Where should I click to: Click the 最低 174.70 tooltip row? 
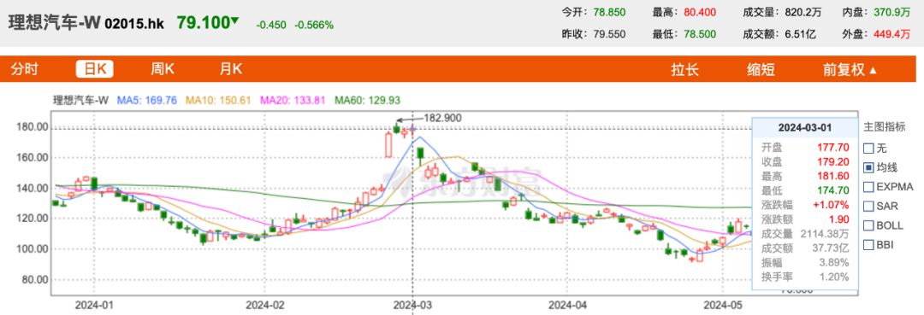click(x=804, y=190)
